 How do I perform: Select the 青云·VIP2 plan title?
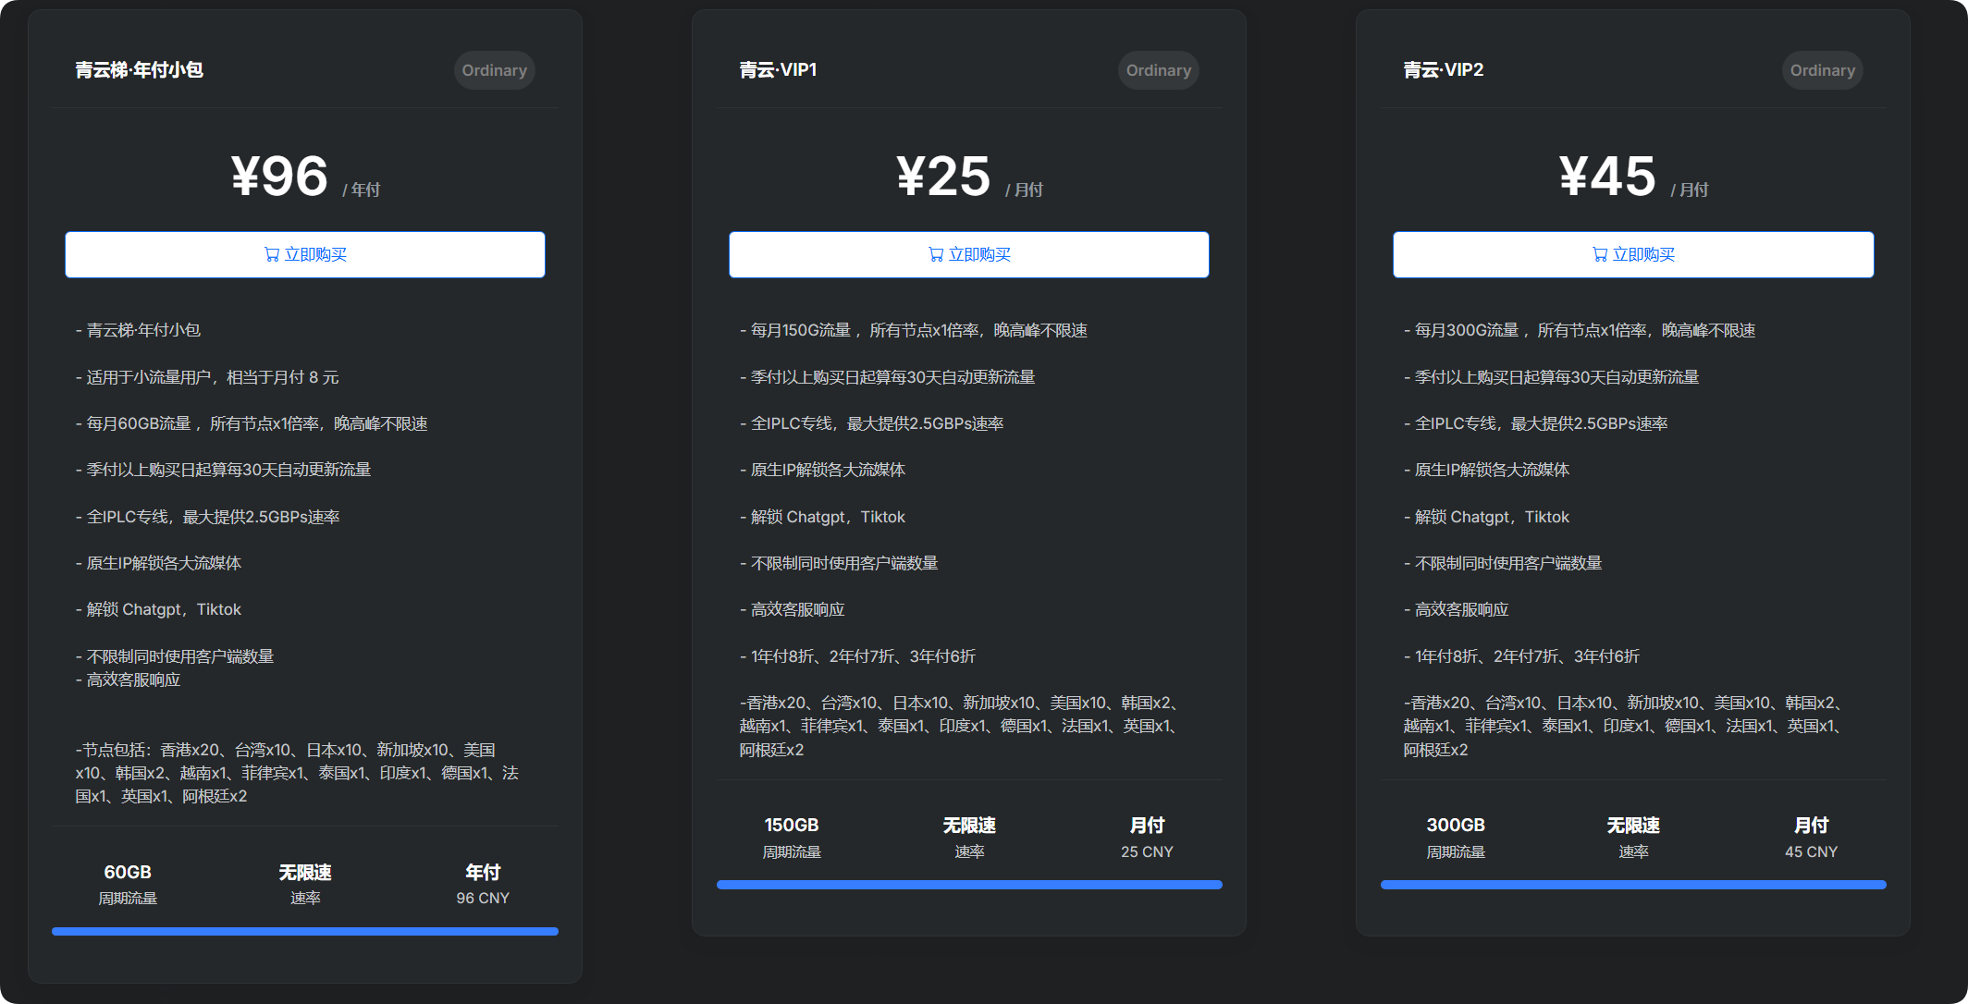(1443, 70)
